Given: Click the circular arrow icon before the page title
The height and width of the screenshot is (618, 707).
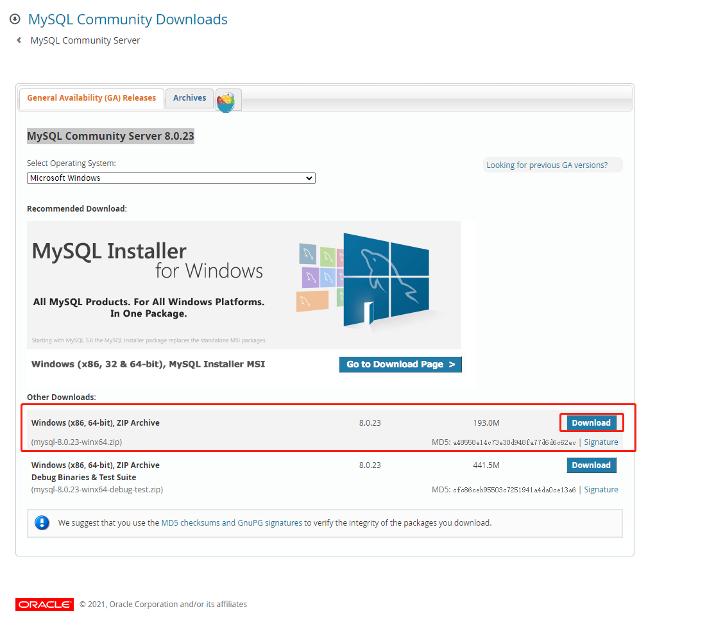Looking at the screenshot, I should (x=14, y=19).
